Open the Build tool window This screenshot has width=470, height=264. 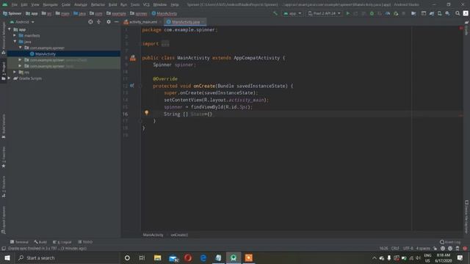[x=40, y=242]
